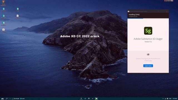
Task: Click the Version text under the app name
Action: (x=148, y=42)
